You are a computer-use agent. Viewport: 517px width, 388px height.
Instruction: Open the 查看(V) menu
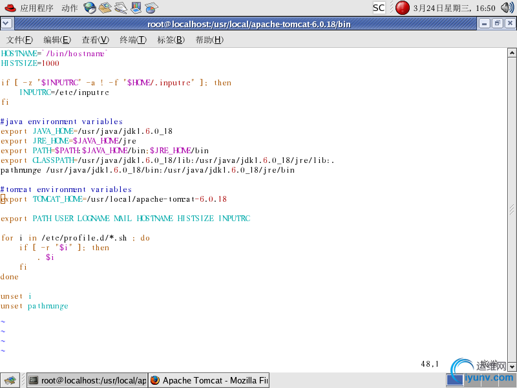click(x=95, y=40)
